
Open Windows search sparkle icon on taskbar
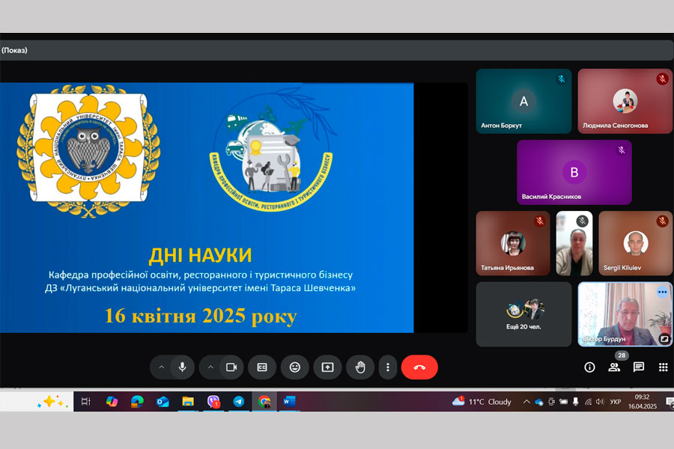(52, 402)
